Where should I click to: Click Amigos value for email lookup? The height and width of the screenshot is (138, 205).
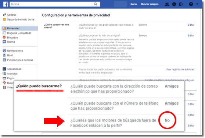172,86
